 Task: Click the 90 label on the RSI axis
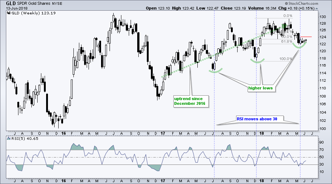pos(322,142)
